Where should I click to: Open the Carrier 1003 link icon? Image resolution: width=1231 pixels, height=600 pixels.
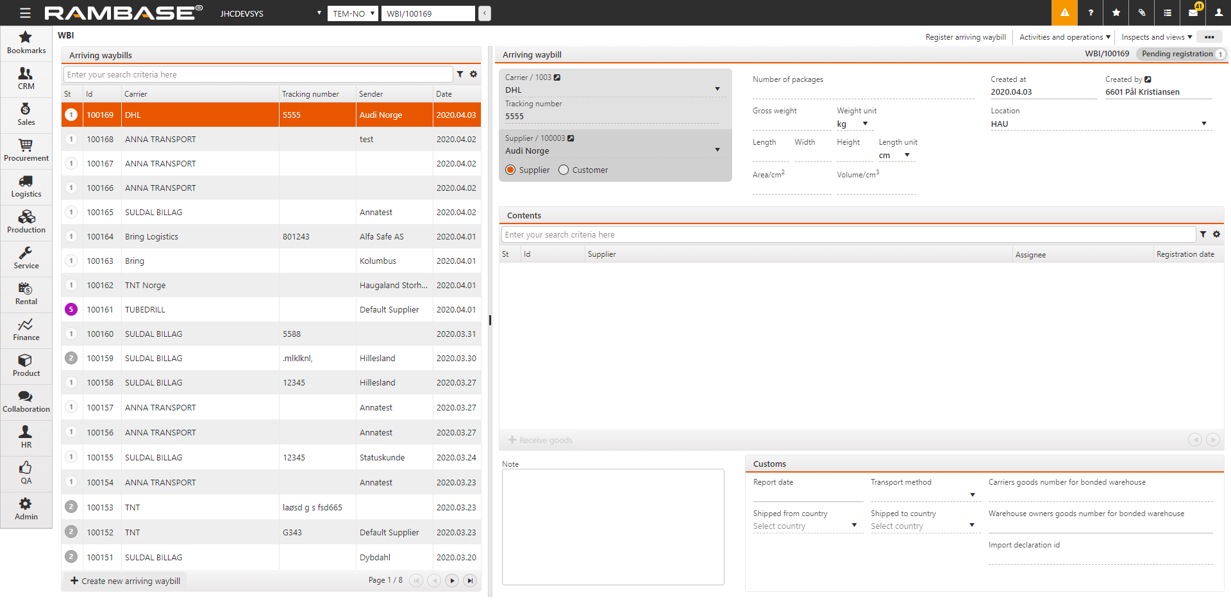pyautogui.click(x=557, y=77)
